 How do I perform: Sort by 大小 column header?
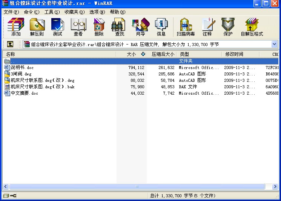coord(131,54)
